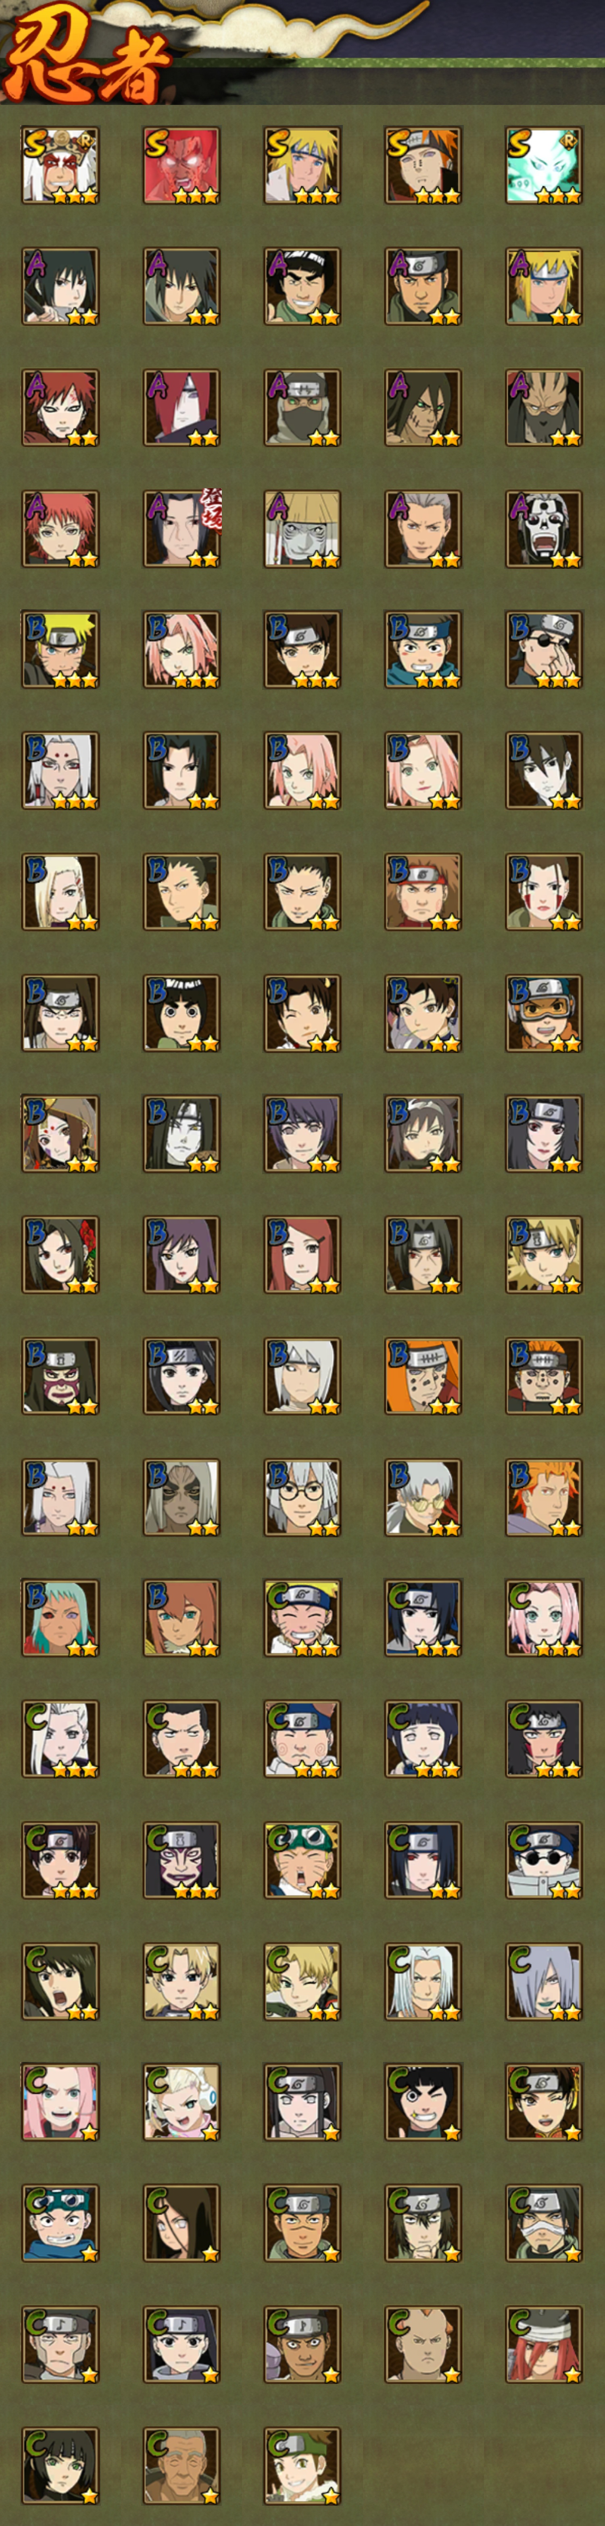Select C-rank Shino in sunglasses and high collar
Viewport: 605px width, 2526px height.
(x=544, y=1861)
